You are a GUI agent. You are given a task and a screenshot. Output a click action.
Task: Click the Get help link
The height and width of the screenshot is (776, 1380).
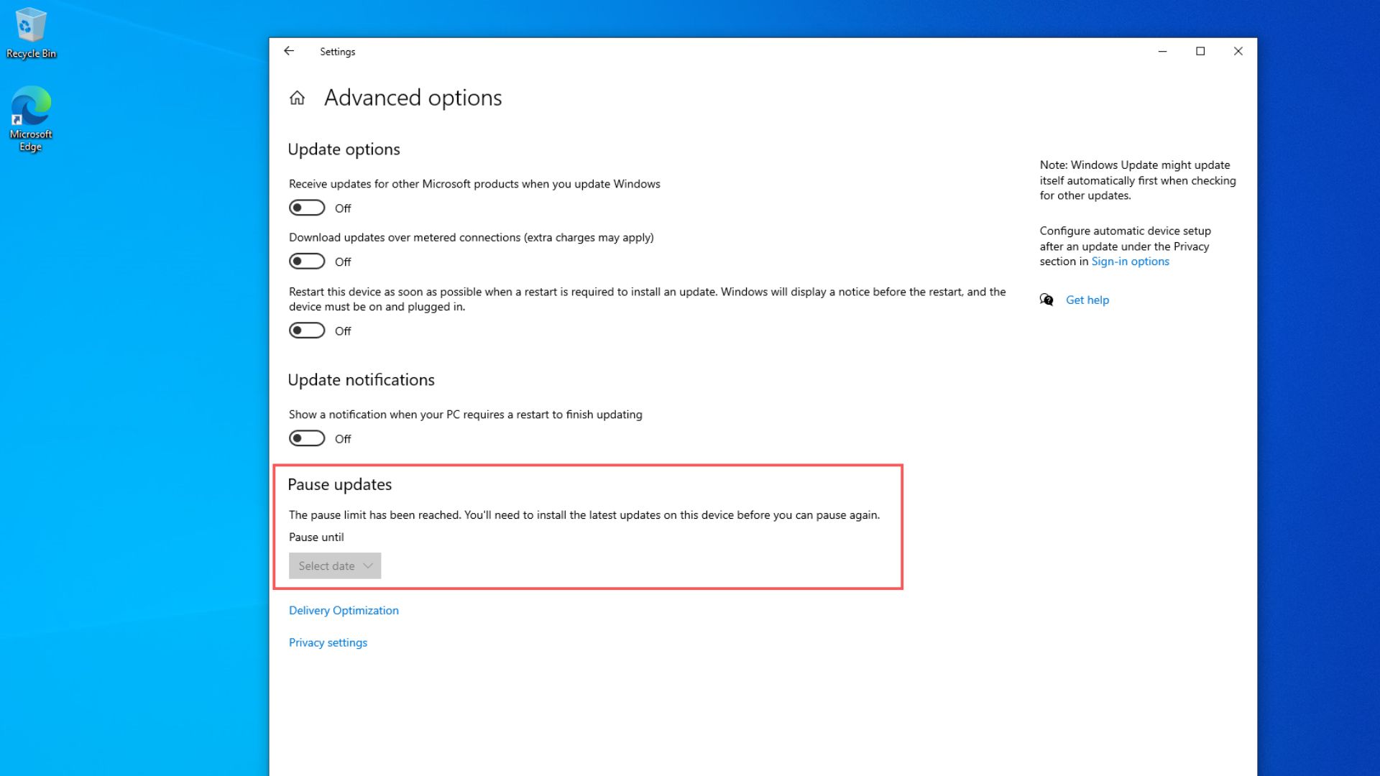[1087, 300]
